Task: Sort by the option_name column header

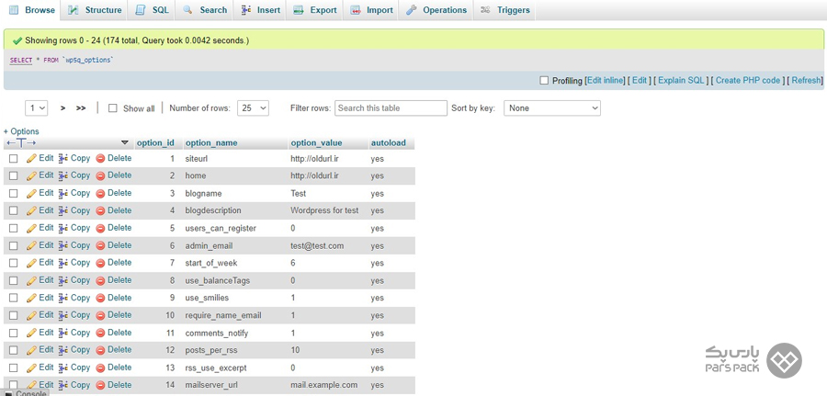Action: click(x=211, y=143)
